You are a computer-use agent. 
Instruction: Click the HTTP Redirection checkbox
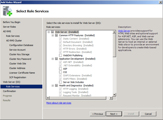(x=60, y=52)
